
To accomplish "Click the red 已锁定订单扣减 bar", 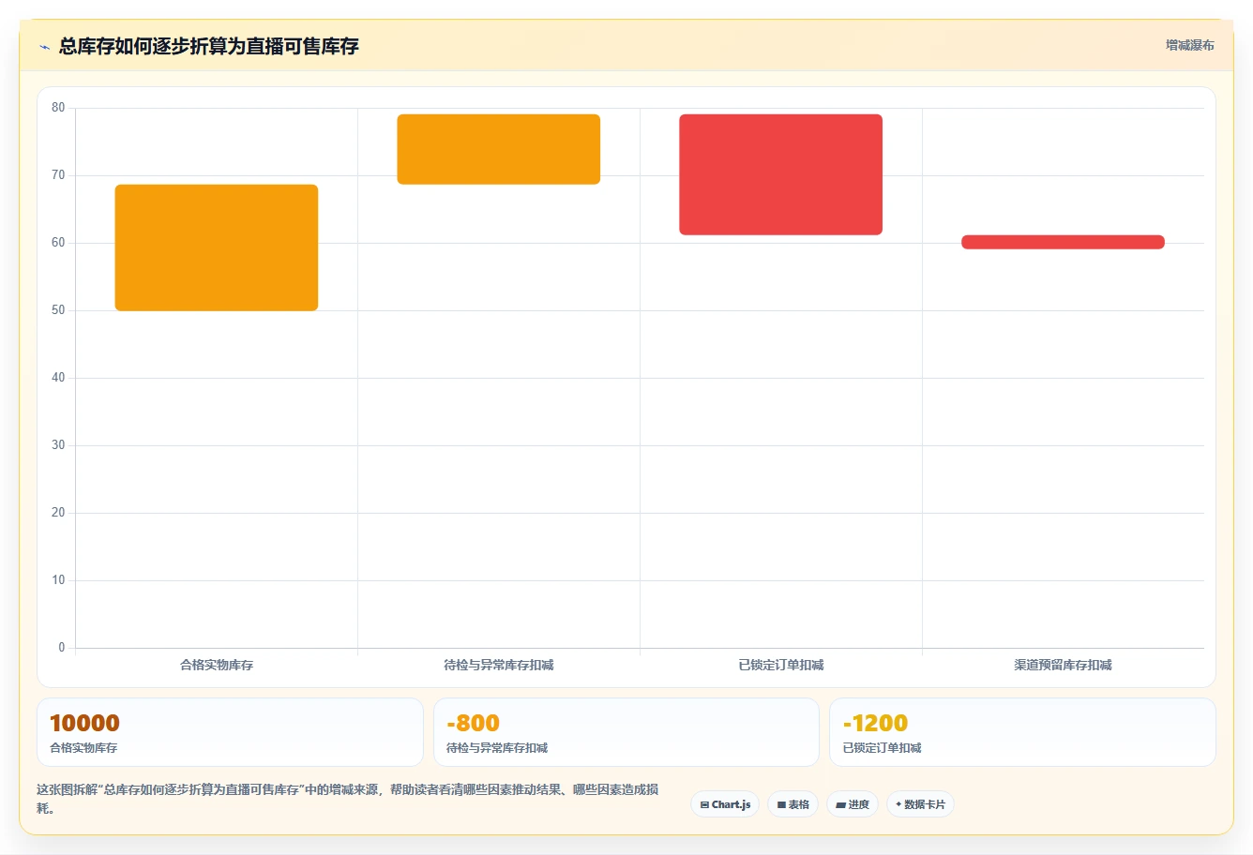I will pyautogui.click(x=781, y=174).
